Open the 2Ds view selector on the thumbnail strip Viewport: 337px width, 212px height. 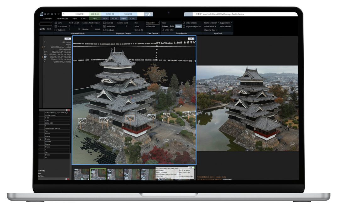[x=191, y=168]
